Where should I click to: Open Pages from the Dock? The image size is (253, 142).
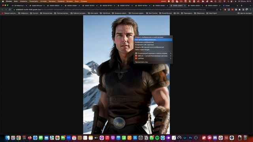pyautogui.click(x=129, y=138)
